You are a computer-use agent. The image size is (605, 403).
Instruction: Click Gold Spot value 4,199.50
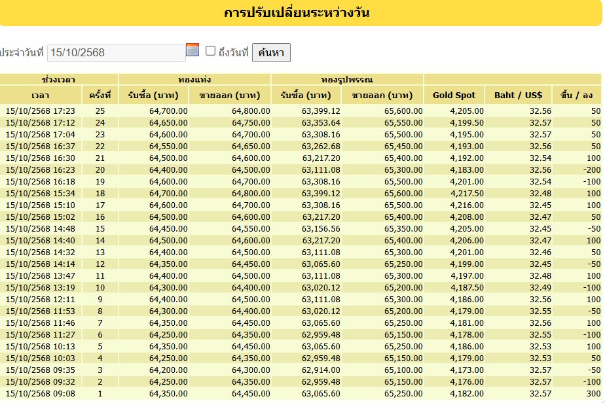coord(466,122)
